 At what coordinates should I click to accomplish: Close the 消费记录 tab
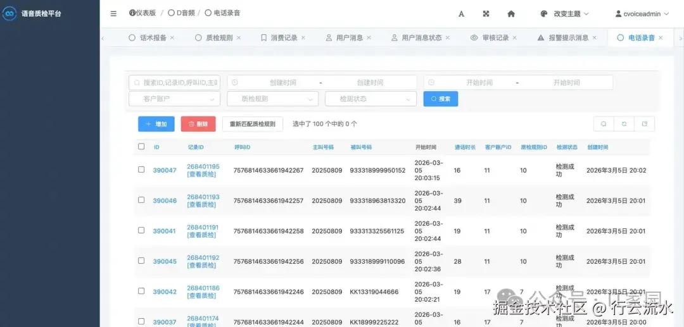point(303,38)
